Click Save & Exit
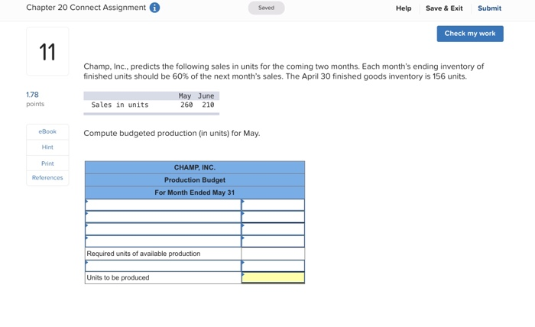Screen dimensions: 535x327 (444, 8)
